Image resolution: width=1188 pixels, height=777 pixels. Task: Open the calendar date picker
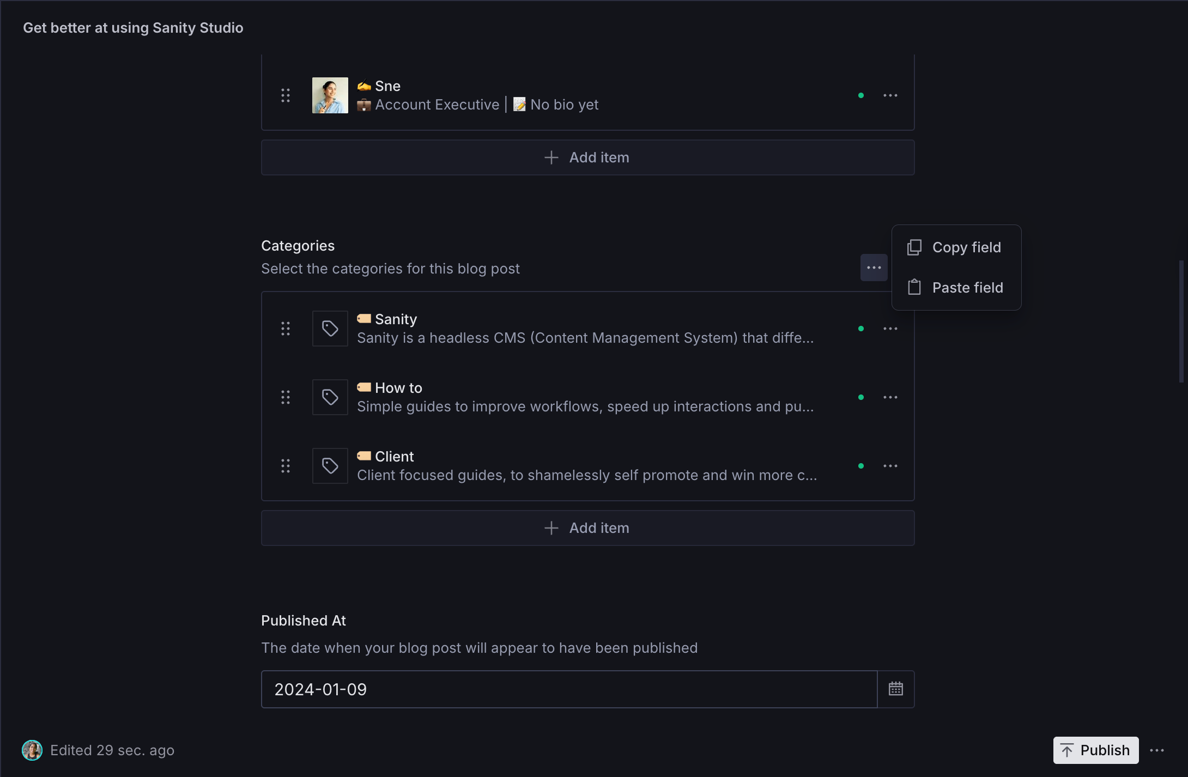(896, 689)
